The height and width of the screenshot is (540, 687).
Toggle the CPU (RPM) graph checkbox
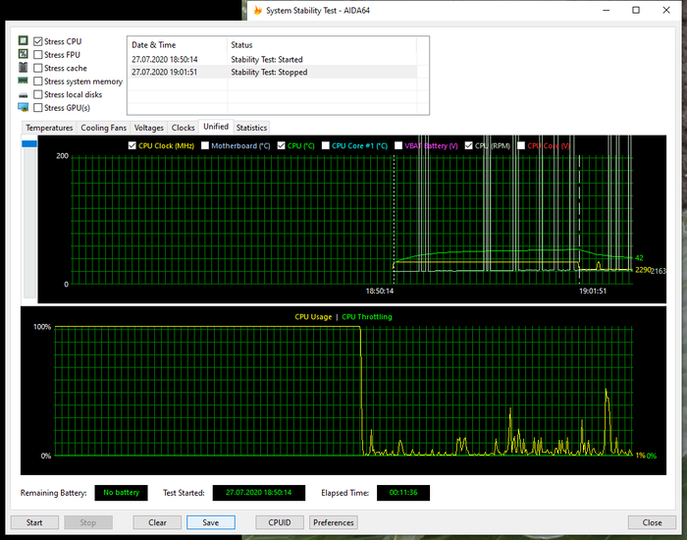coord(468,145)
